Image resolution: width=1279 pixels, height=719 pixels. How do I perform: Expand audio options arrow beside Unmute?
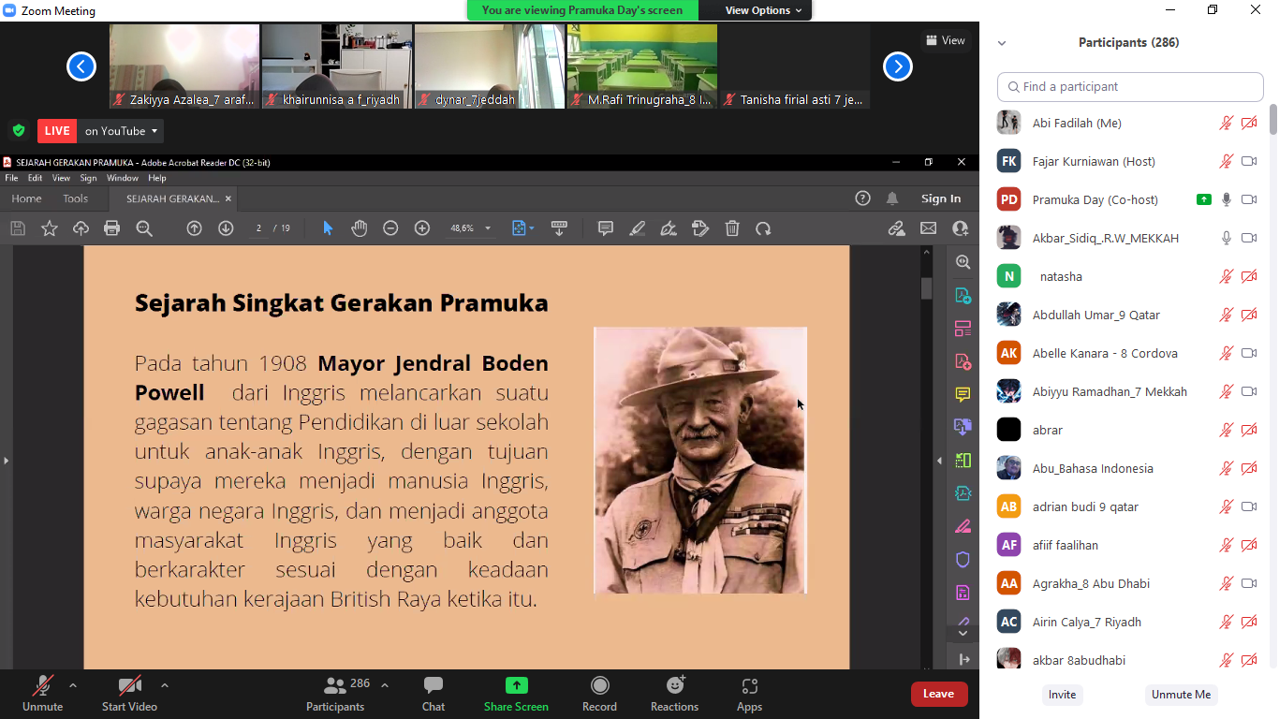point(73,685)
